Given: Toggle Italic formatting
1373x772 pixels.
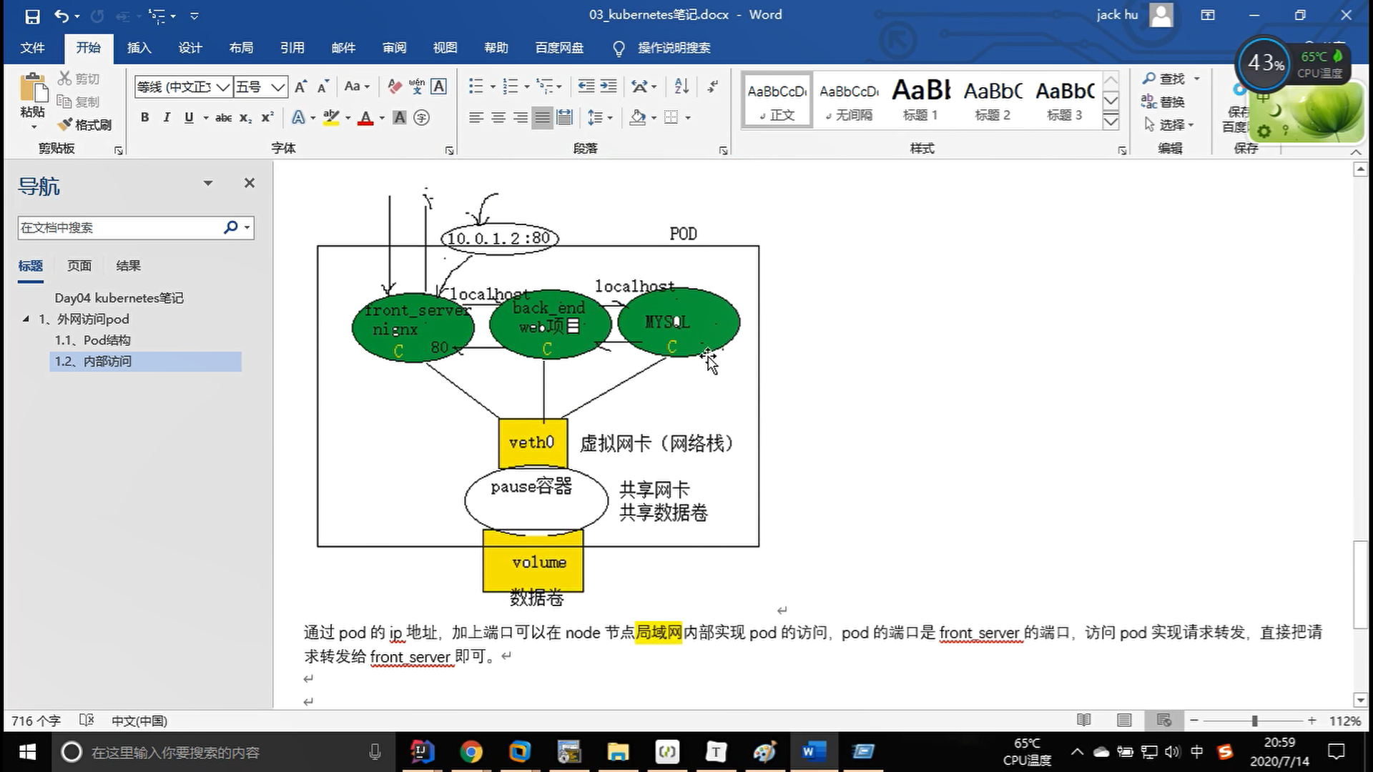Looking at the screenshot, I should point(167,118).
